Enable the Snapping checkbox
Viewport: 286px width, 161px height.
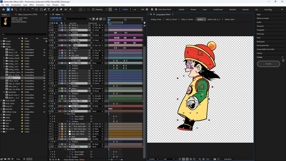pos(93,9)
